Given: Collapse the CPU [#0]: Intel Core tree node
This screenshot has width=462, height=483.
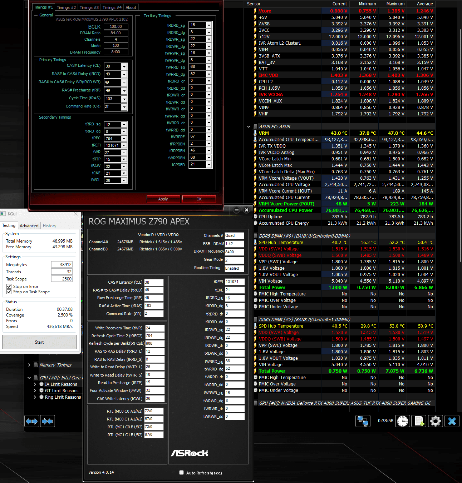Looking at the screenshot, I should (x=29, y=378).
